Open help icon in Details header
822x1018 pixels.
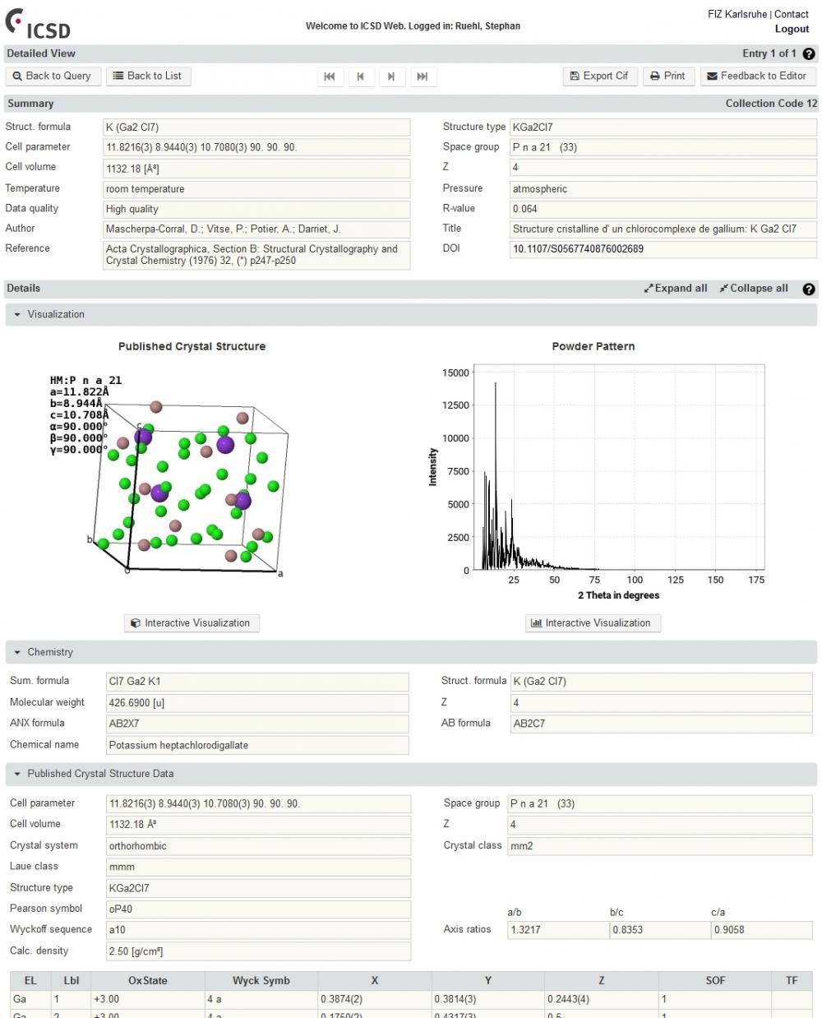click(809, 289)
